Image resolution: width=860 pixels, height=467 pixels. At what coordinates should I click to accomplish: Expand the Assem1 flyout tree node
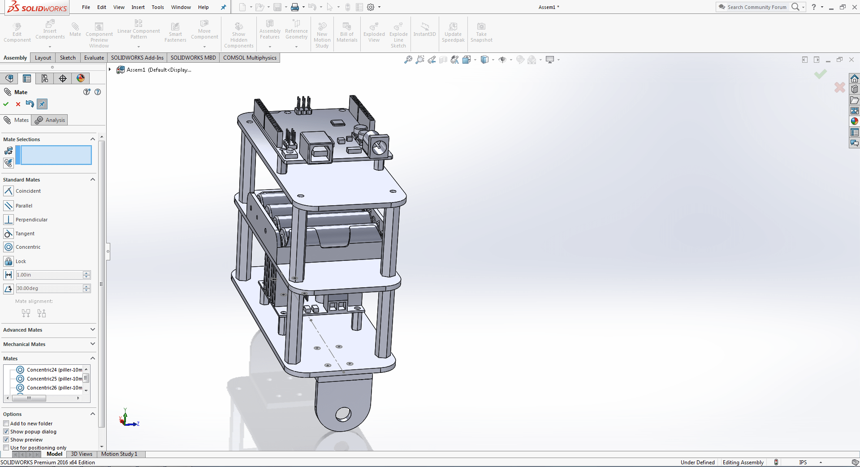point(110,69)
